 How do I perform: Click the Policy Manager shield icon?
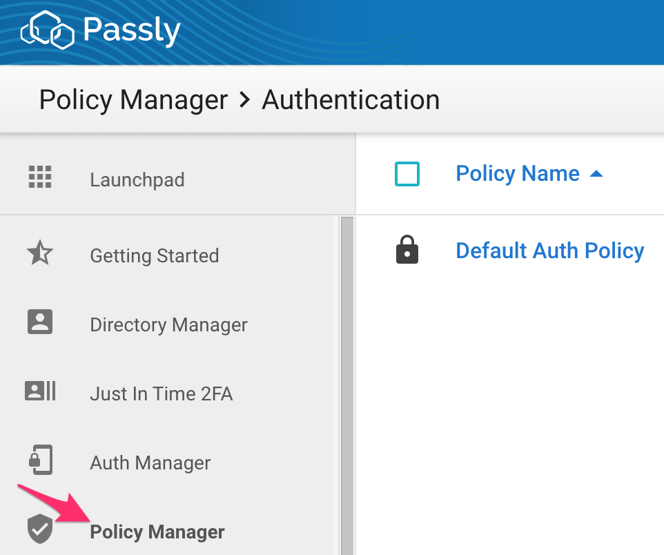[40, 528]
